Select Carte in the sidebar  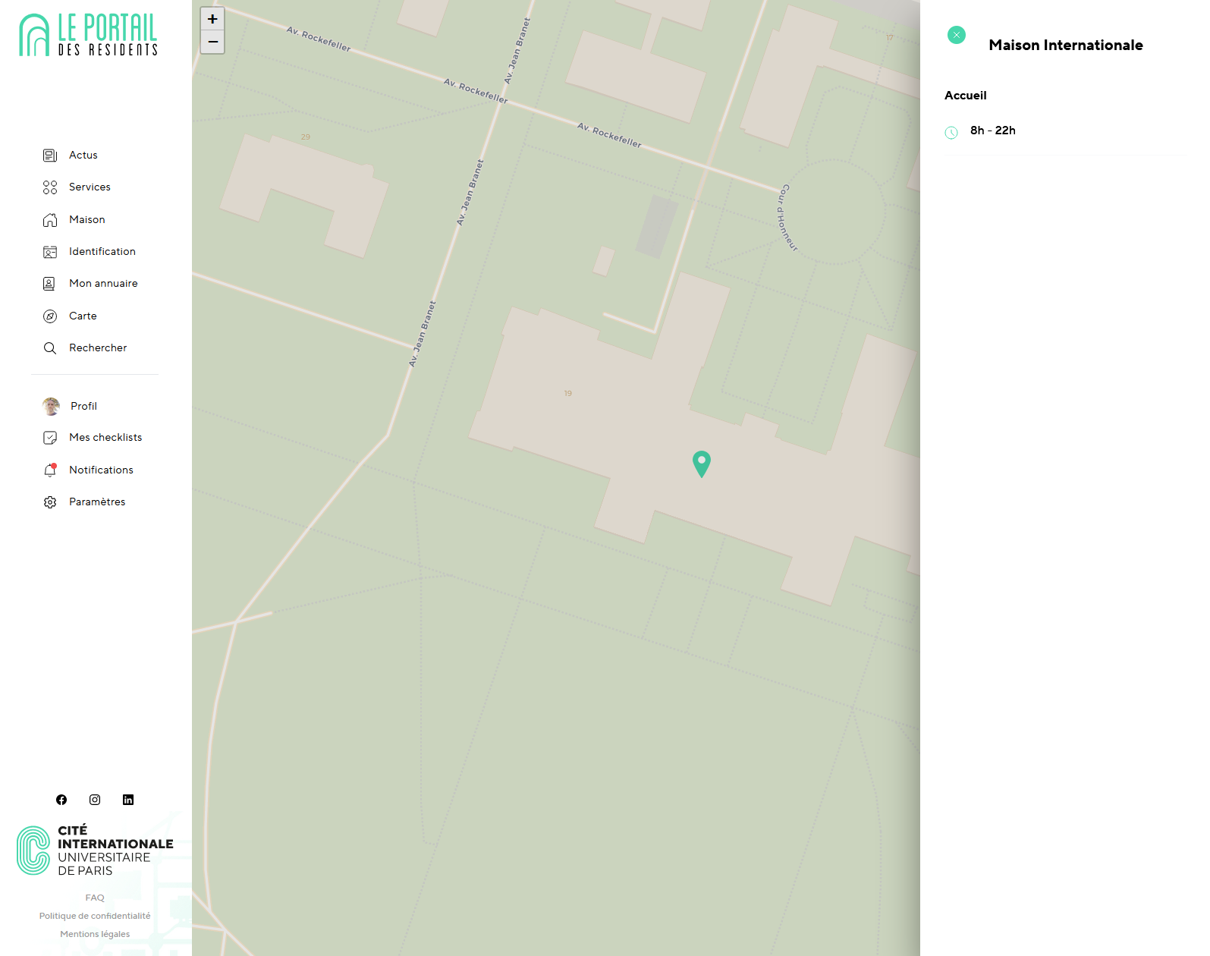pyautogui.click(x=83, y=316)
